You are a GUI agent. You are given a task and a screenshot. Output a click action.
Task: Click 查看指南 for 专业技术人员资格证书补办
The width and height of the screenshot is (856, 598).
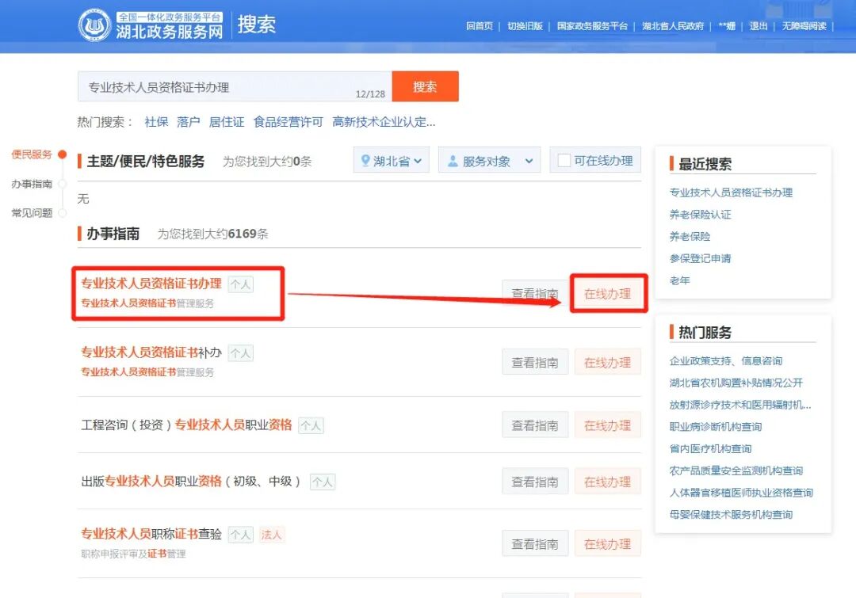[x=535, y=362]
